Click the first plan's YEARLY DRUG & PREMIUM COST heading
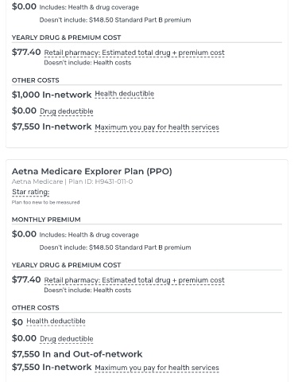294x382 pixels. click(x=66, y=37)
